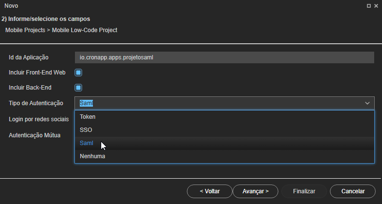Pick the highlighted Saml option
The image size is (382, 204).
point(224,143)
